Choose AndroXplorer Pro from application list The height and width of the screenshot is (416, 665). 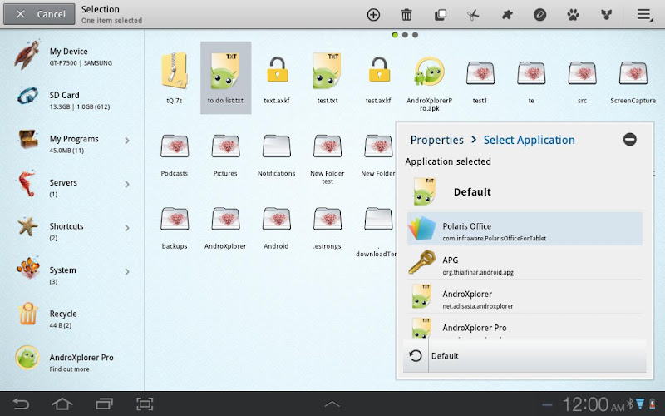tap(525, 328)
